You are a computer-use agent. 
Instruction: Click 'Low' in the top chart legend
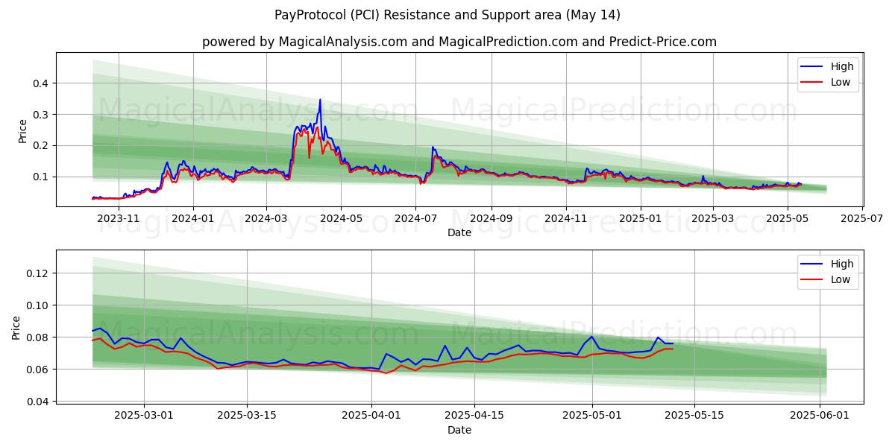pos(841,82)
